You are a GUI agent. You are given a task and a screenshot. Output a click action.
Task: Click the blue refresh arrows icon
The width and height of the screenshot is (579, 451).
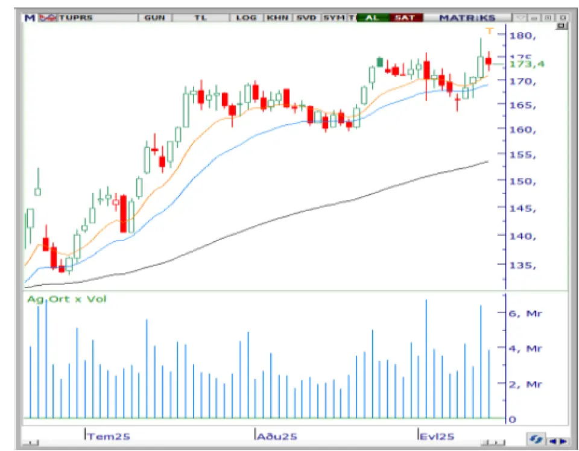[x=536, y=439]
